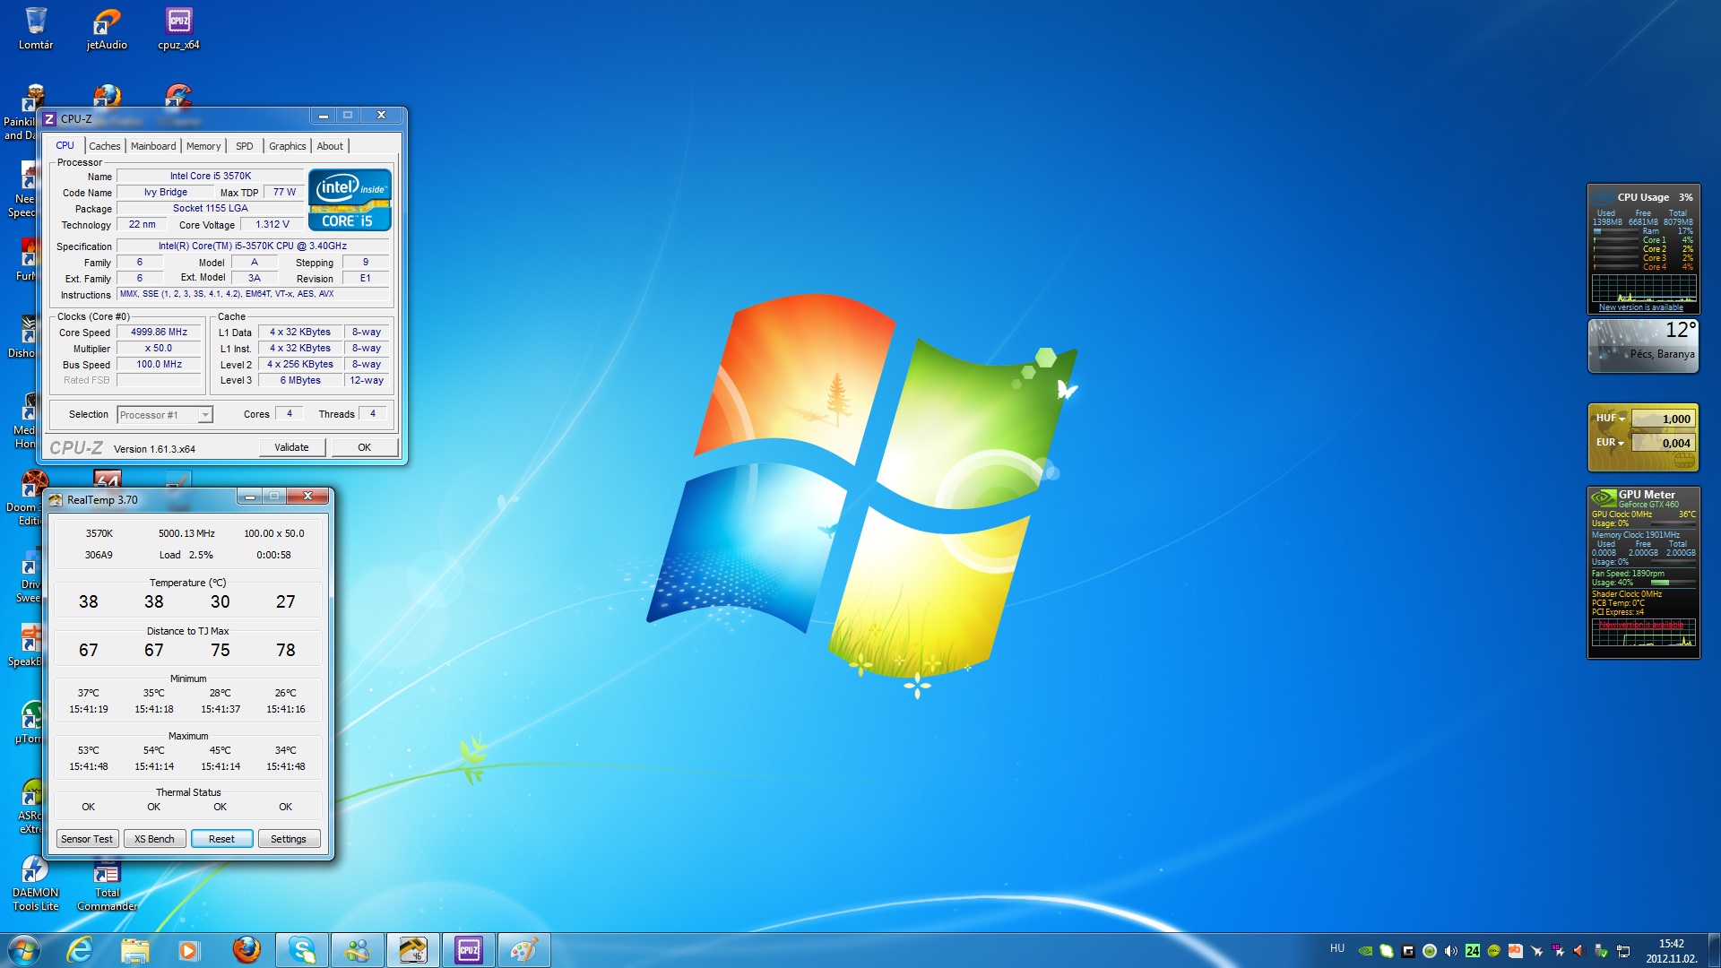Viewport: 1721px width, 968px height.
Task: Click the Core Voltage value 1.312 V
Action: [x=272, y=225]
